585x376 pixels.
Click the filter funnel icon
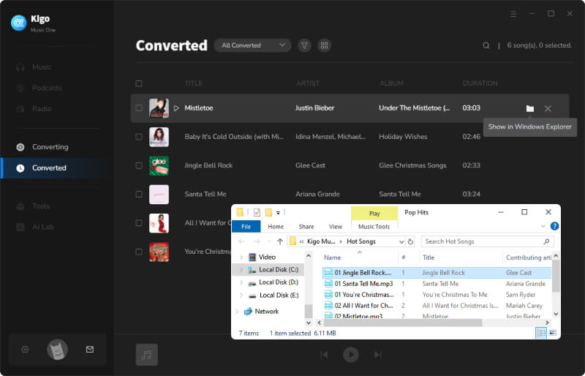pyautogui.click(x=304, y=45)
